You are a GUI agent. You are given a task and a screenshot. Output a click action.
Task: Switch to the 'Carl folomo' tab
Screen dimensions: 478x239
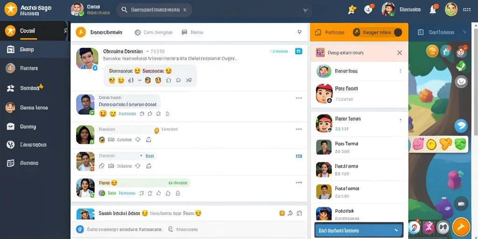[x=436, y=32]
